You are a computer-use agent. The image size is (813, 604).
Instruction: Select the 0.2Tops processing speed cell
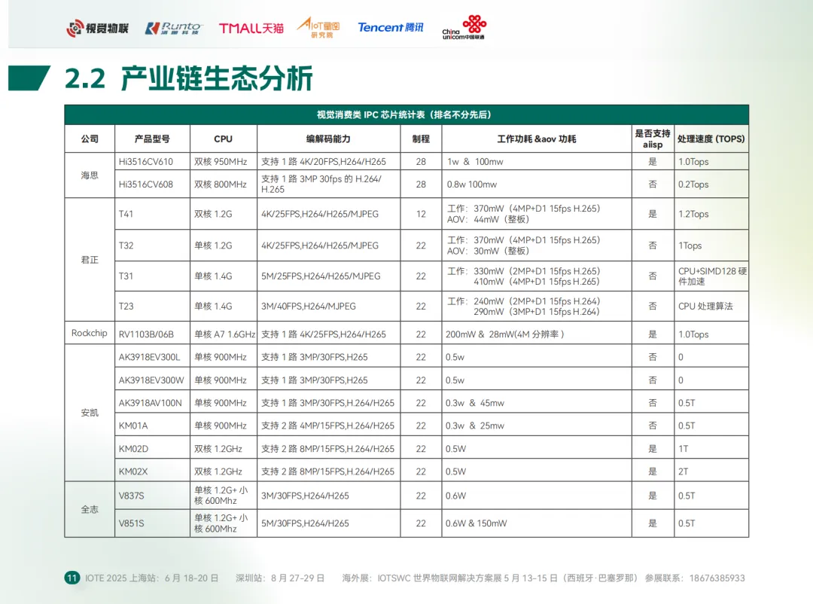tap(711, 185)
